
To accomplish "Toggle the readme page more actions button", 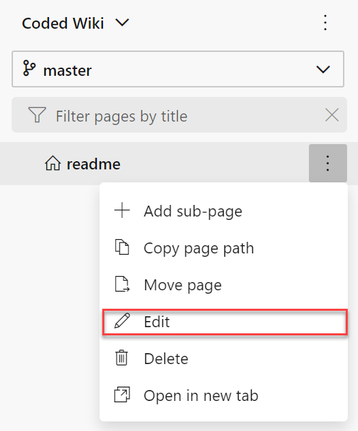I will coord(328,163).
